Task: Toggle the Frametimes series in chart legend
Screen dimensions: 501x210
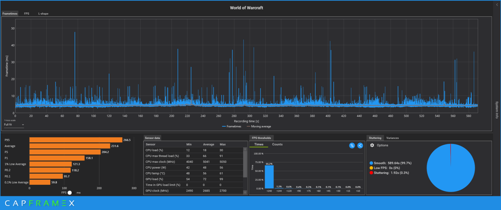Action: click(231, 126)
